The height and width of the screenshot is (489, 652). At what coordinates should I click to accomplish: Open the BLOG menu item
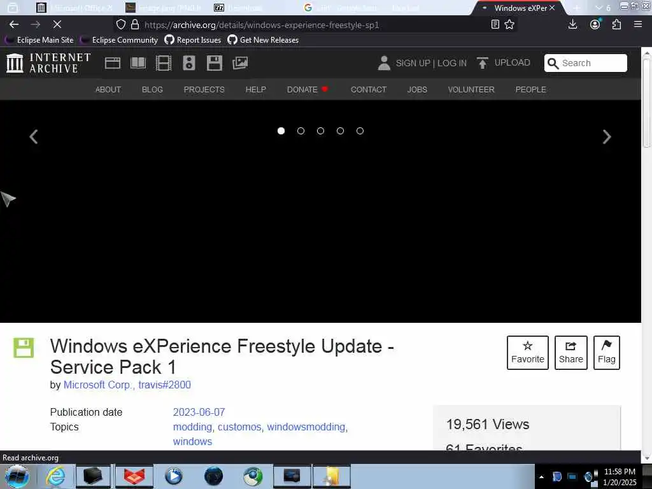click(152, 89)
